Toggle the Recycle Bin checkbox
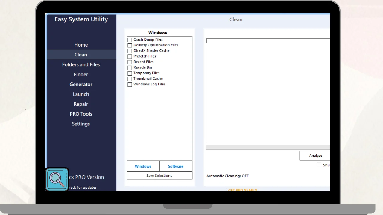The height and width of the screenshot is (215, 383). tap(130, 68)
